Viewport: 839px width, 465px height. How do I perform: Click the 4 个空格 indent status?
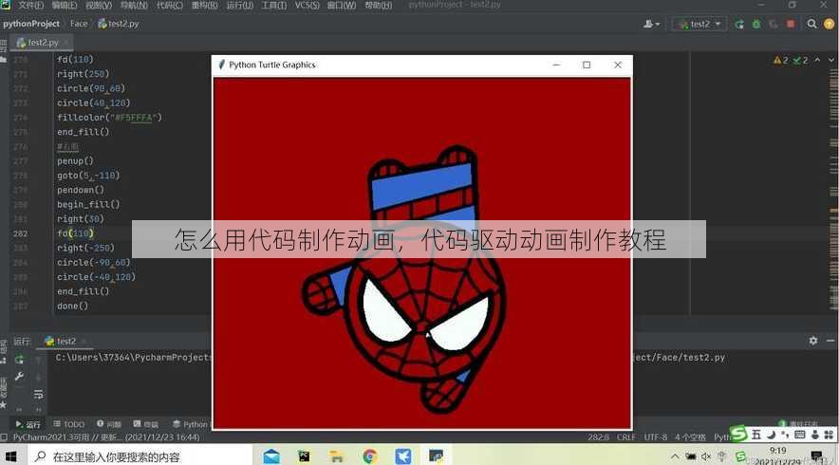pos(690,437)
